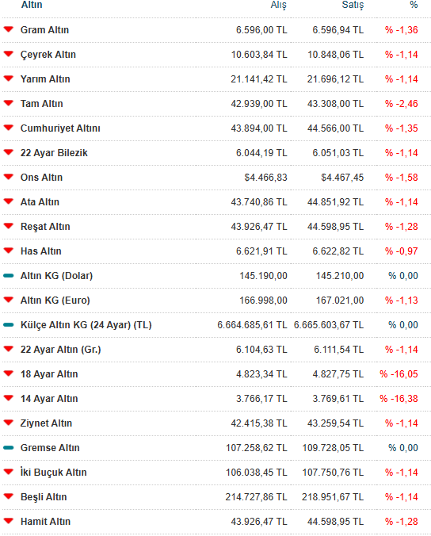Open the Beşli Altın link
Image resolution: width=431 pixels, height=536 pixels.
point(44,497)
